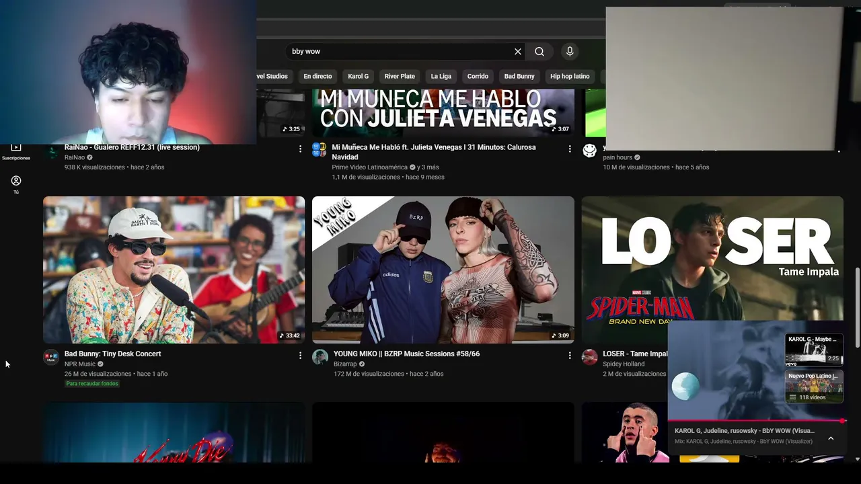Open the LOSER - Tame Impala video title
Image resolution: width=861 pixels, height=484 pixels.
(635, 354)
